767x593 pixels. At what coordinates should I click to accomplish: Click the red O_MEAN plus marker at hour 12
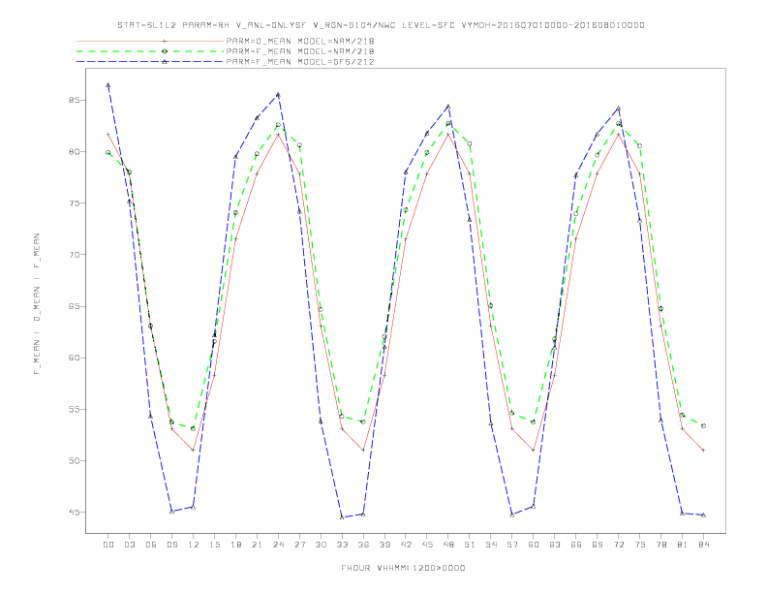click(x=194, y=451)
